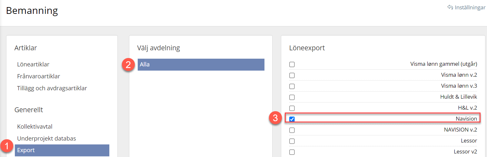Enable the Lessor checkbox

pos(292,141)
